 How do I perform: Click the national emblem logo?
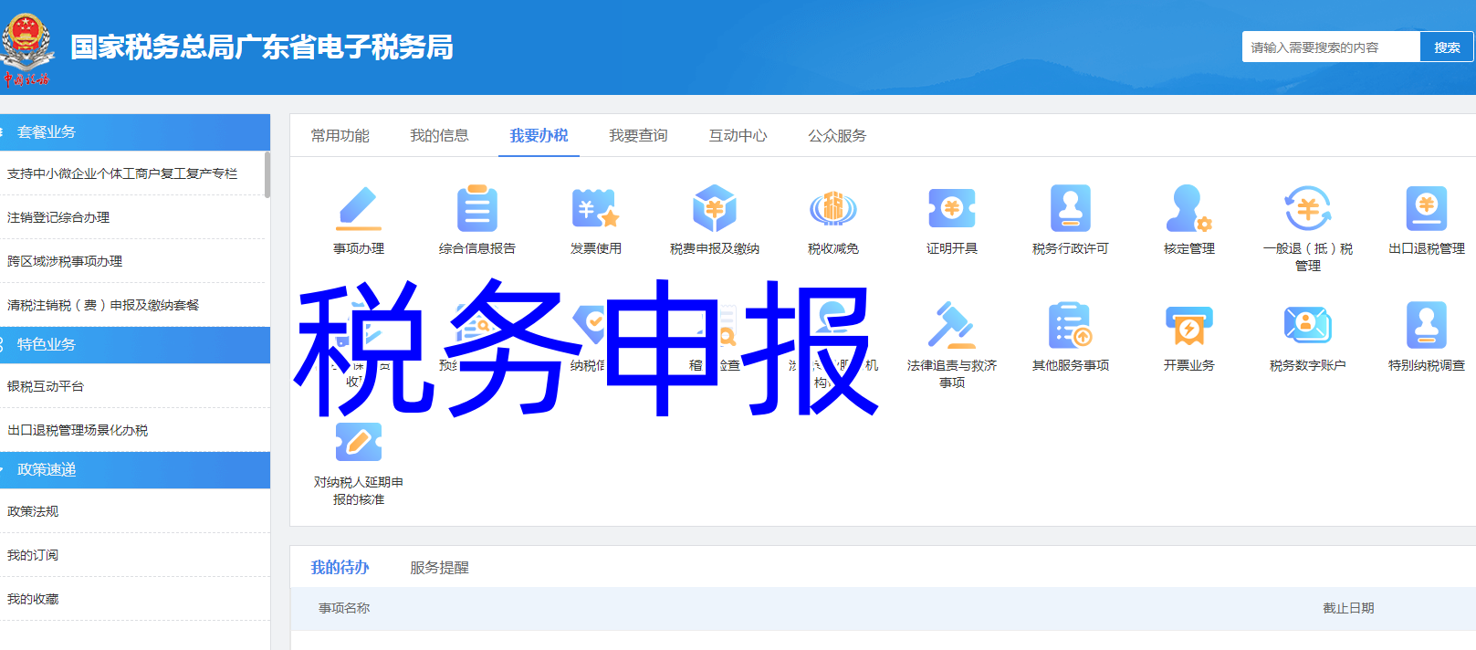(x=26, y=48)
